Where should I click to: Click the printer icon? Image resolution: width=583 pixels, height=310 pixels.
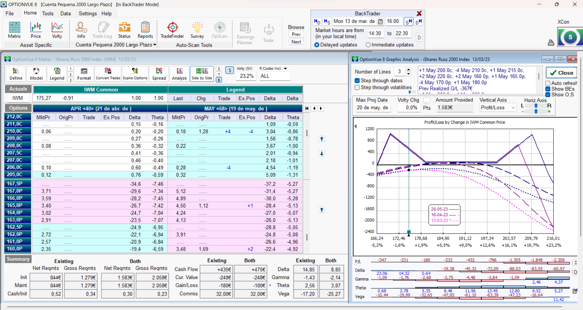551,43
